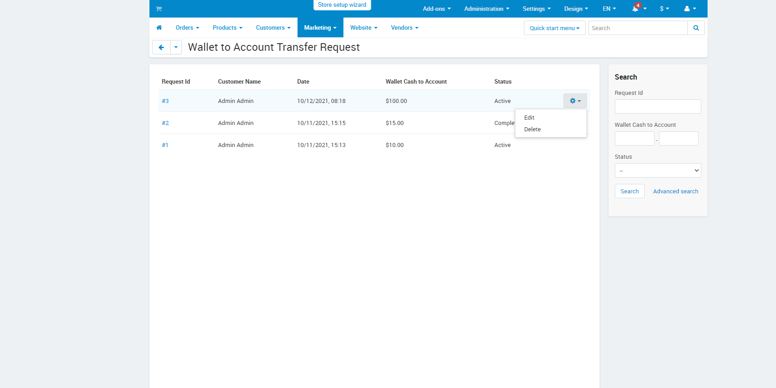Viewport: 776px width, 388px height.
Task: Open the Administration menu
Action: point(487,9)
